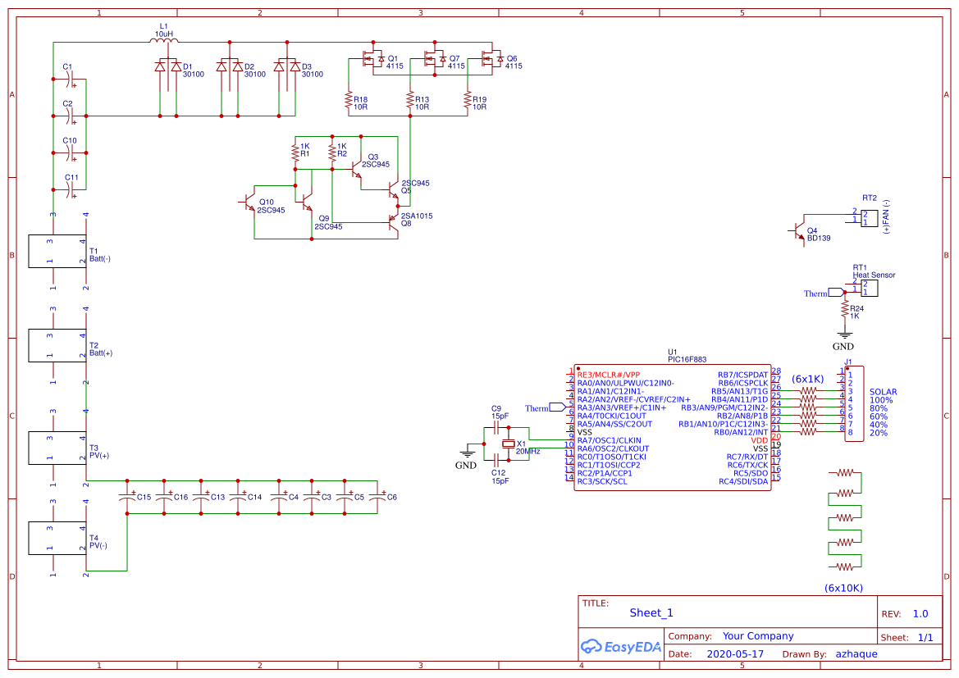Select the drawn-by name azhaque
This screenshot has height=678, width=959.
856,654
